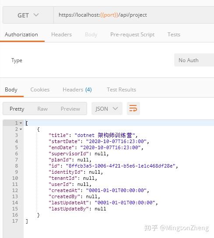Switch to the Tests tab

[174, 35]
